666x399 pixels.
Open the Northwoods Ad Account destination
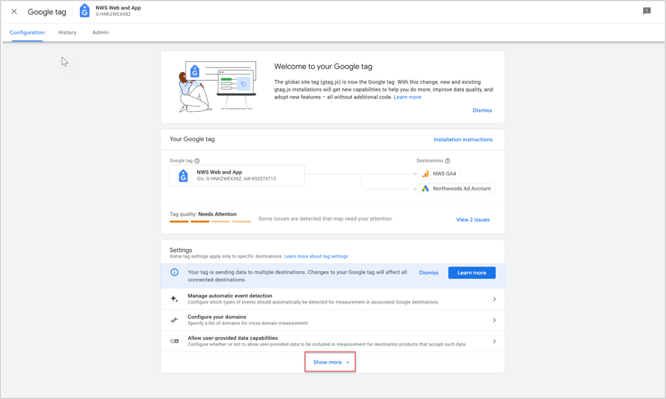456,188
